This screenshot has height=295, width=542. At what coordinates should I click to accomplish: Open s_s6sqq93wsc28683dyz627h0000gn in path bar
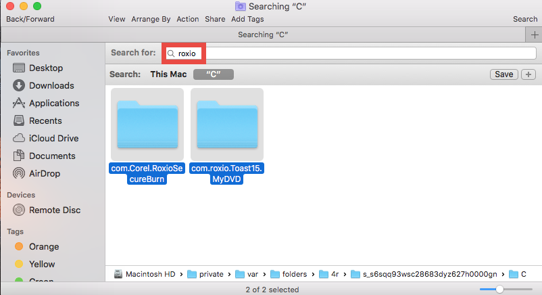coord(424,274)
